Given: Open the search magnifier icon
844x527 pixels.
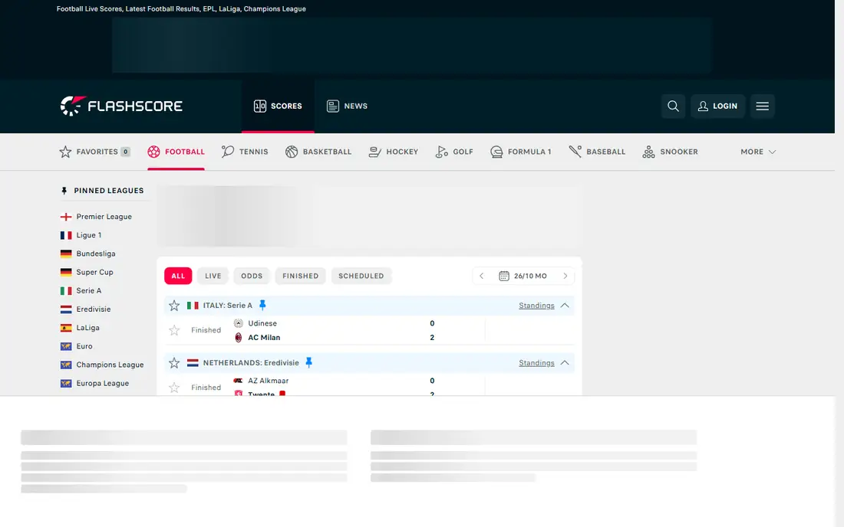Looking at the screenshot, I should point(673,106).
